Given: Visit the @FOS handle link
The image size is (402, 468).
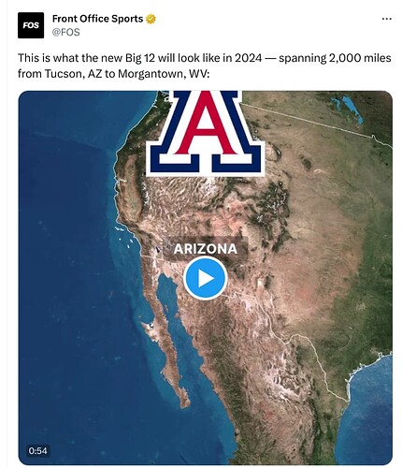Looking at the screenshot, I should point(65,32).
